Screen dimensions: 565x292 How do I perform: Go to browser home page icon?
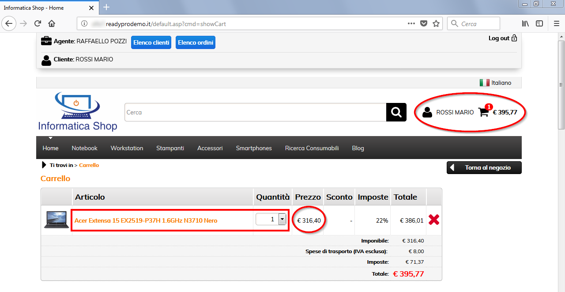click(52, 23)
